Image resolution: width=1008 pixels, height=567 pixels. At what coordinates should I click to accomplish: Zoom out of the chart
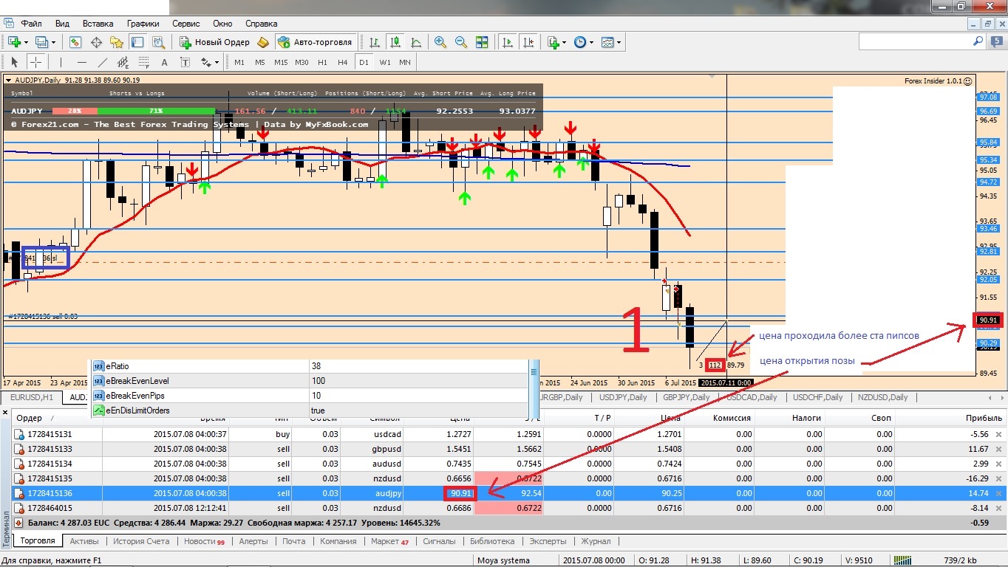[461, 42]
